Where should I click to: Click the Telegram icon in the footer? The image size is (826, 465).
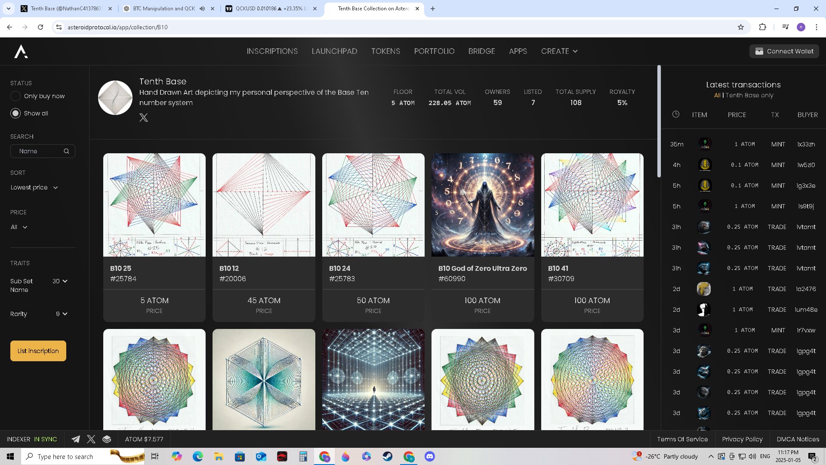[76, 439]
